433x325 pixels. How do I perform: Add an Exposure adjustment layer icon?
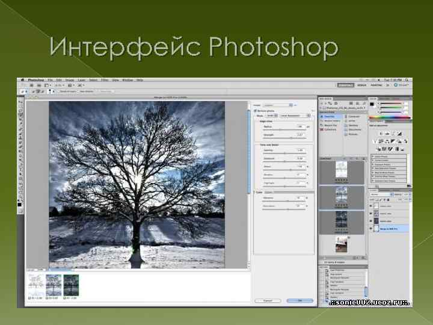tap(399, 134)
